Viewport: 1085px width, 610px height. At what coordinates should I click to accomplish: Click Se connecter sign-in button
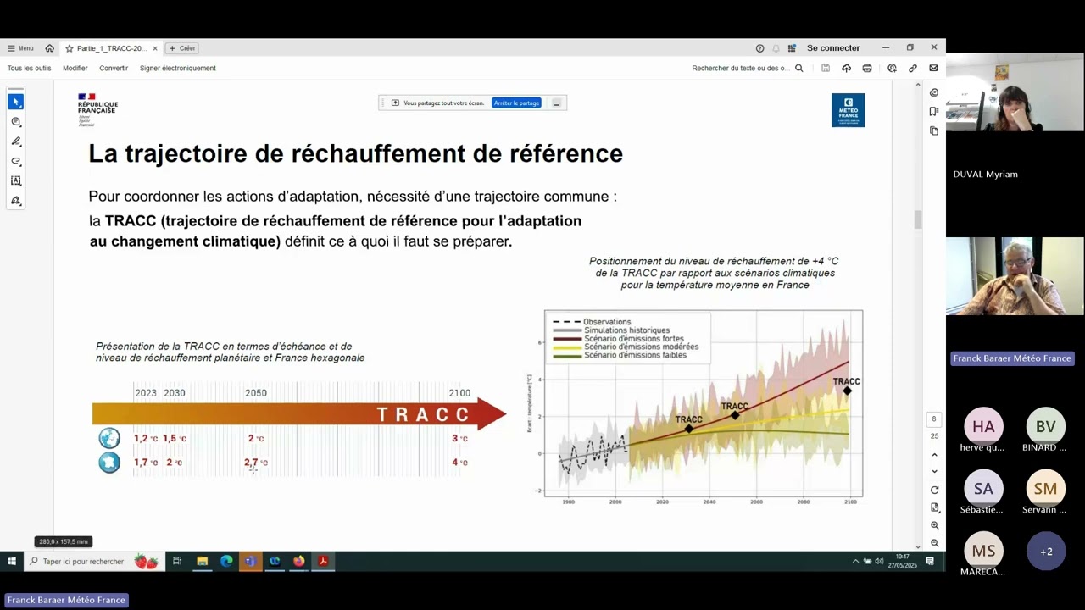coord(833,48)
